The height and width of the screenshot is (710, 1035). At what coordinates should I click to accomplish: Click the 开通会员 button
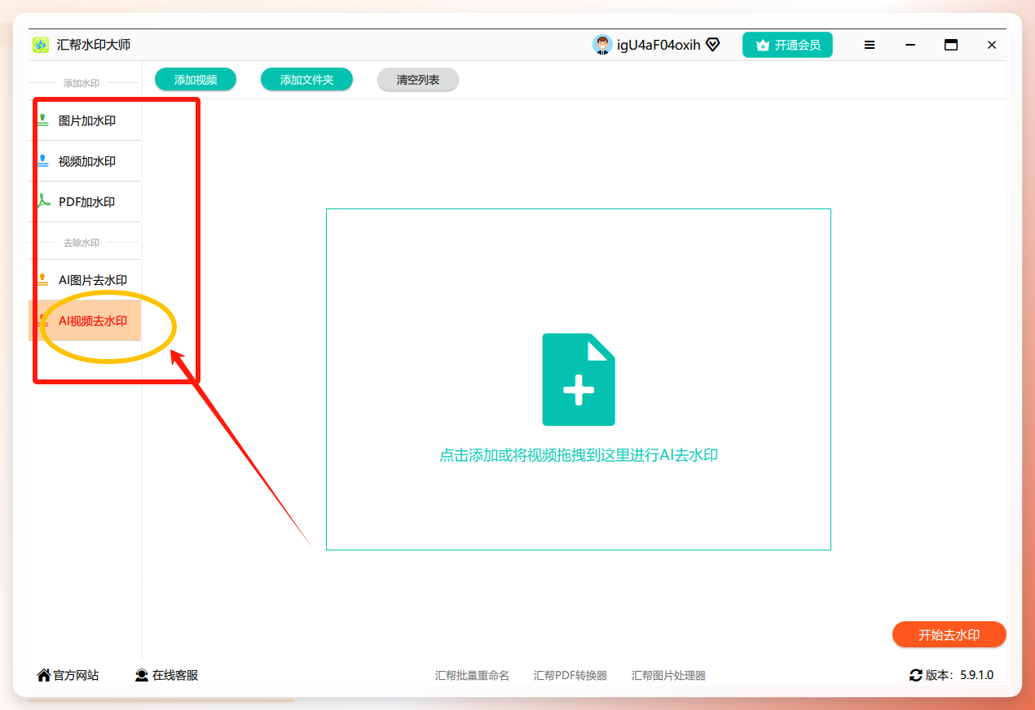pos(787,45)
